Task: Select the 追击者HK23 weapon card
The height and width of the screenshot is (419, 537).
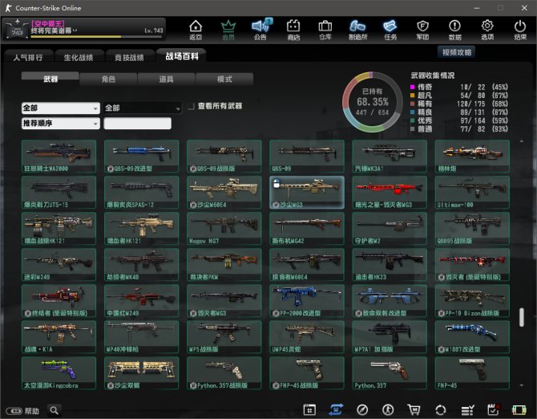Action: (x=390, y=264)
